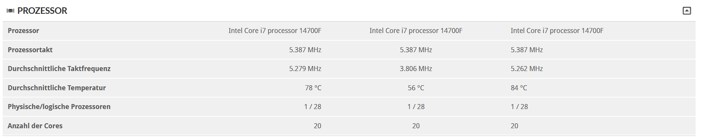Click the Physische/logische Prozessoren label

[x=59, y=107]
